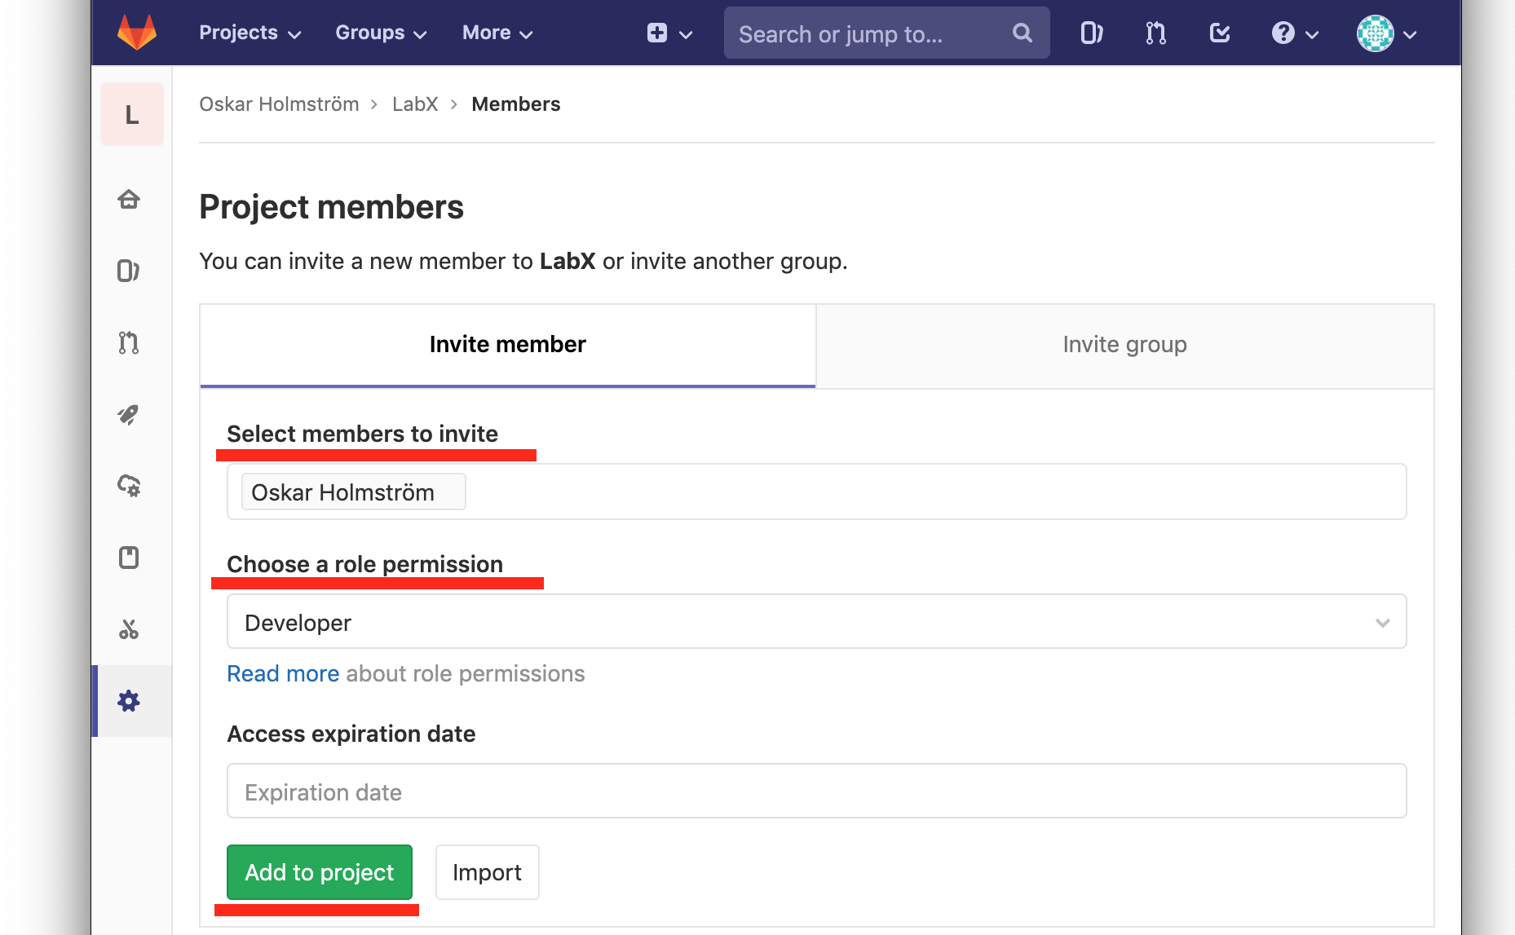The width and height of the screenshot is (1515, 935).
Task: Open the Developer role dropdown
Action: coord(816,622)
